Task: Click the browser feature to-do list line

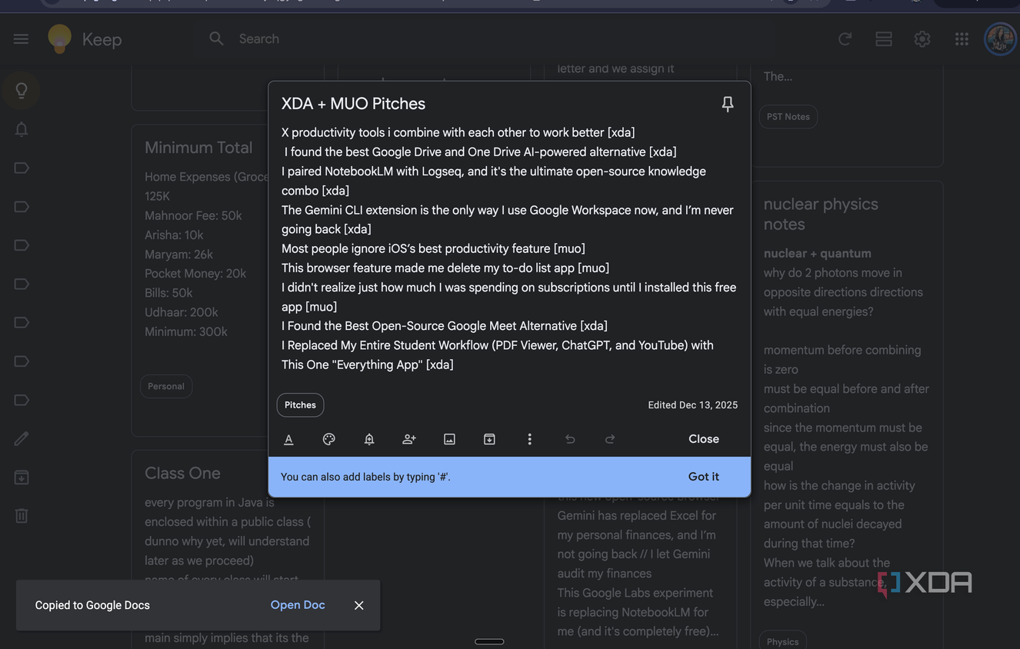Action: coord(445,268)
